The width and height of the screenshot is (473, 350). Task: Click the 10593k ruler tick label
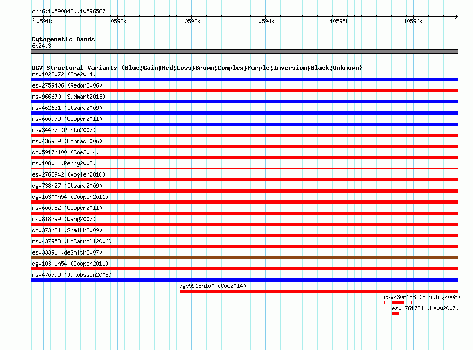coord(191,21)
